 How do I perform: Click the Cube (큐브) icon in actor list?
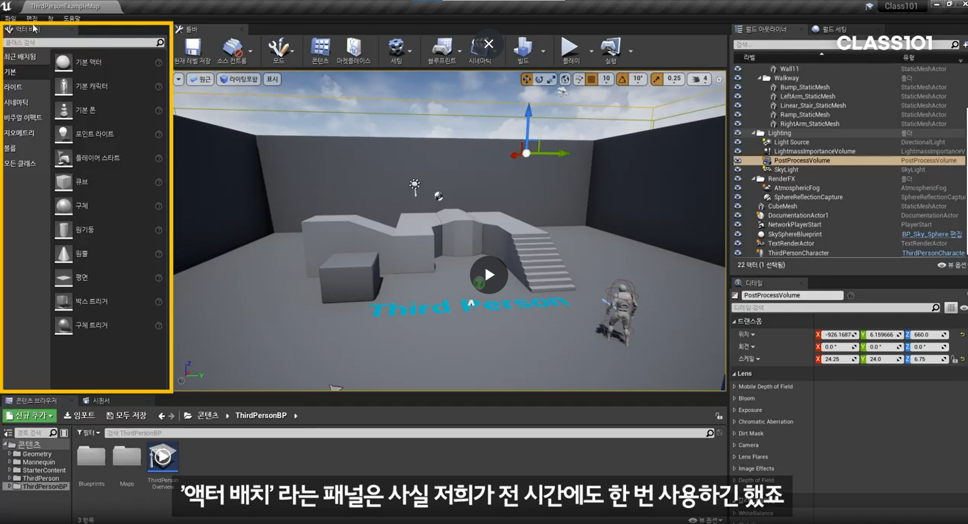[63, 182]
